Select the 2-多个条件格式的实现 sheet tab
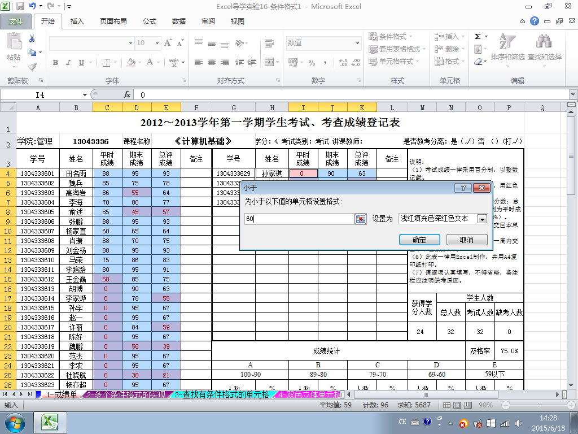 coord(126,394)
